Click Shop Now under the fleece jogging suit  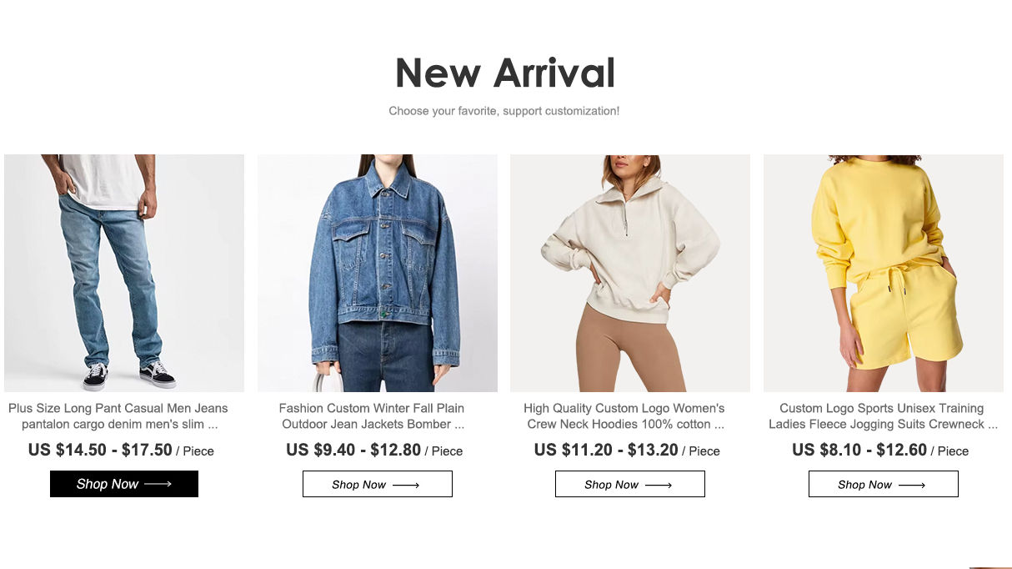click(884, 484)
